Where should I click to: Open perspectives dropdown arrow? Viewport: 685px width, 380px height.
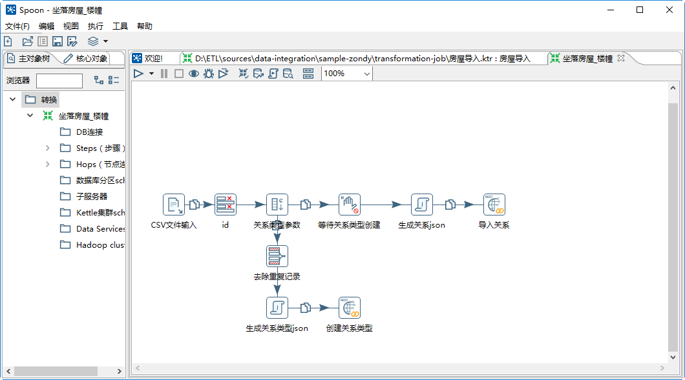[106, 41]
